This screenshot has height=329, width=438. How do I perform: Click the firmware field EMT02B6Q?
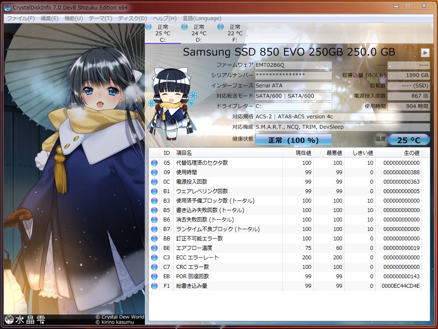coord(293,65)
